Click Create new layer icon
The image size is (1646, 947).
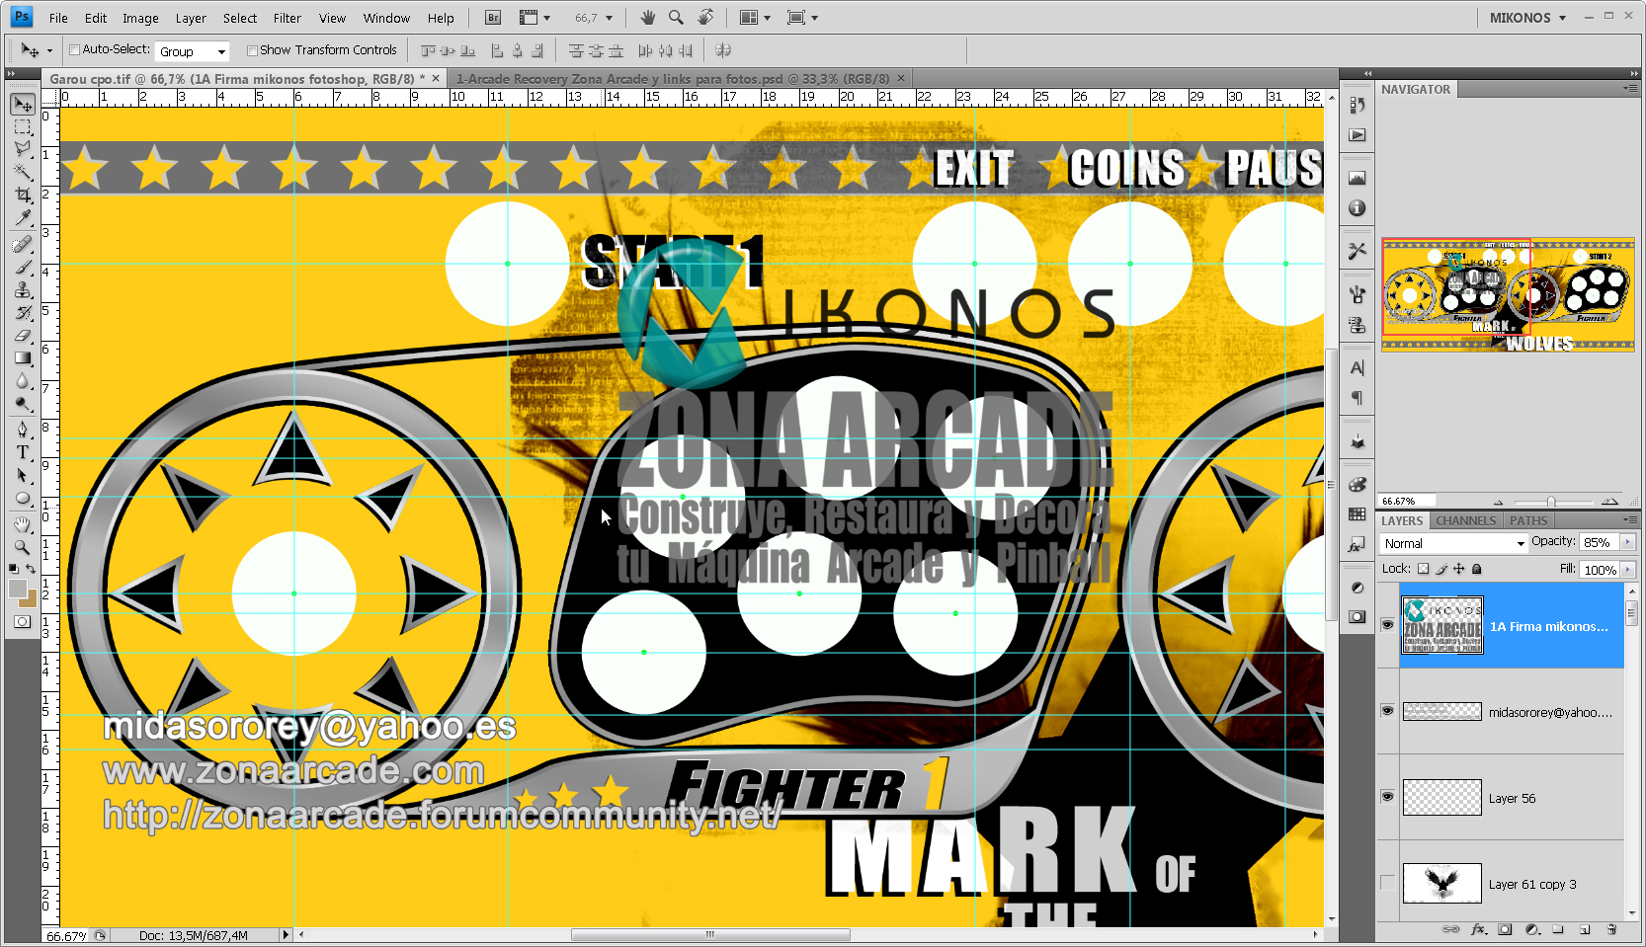(1585, 929)
